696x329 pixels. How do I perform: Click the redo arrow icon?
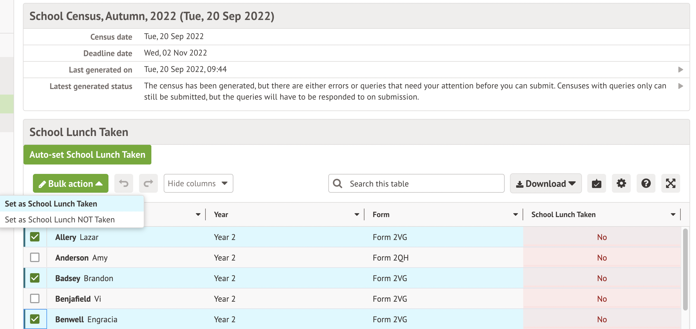[x=148, y=184]
